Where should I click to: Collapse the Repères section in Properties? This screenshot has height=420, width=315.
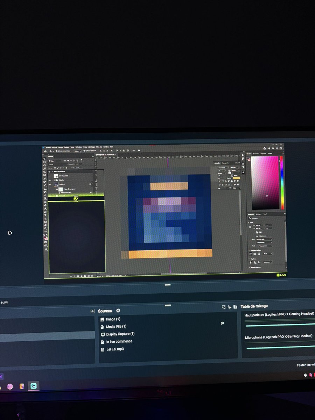[x=249, y=259]
